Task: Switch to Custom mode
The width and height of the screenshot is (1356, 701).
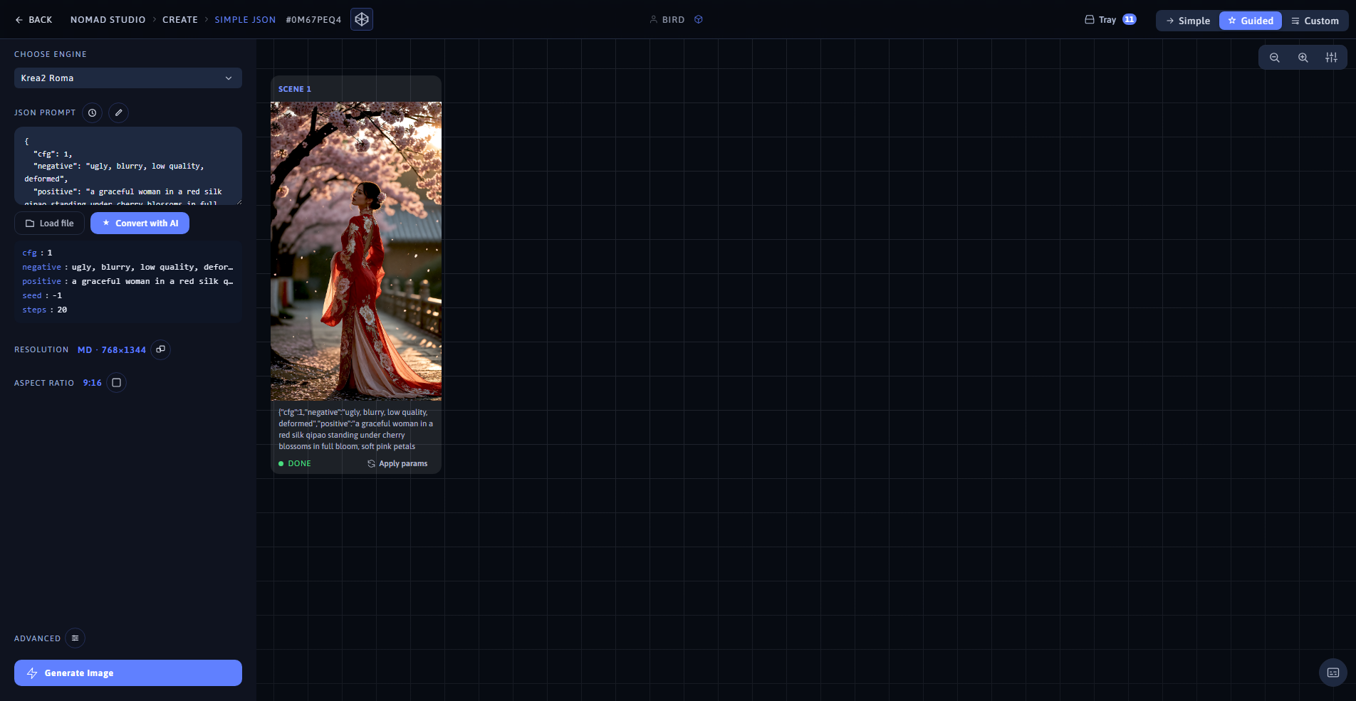Action: (1315, 21)
